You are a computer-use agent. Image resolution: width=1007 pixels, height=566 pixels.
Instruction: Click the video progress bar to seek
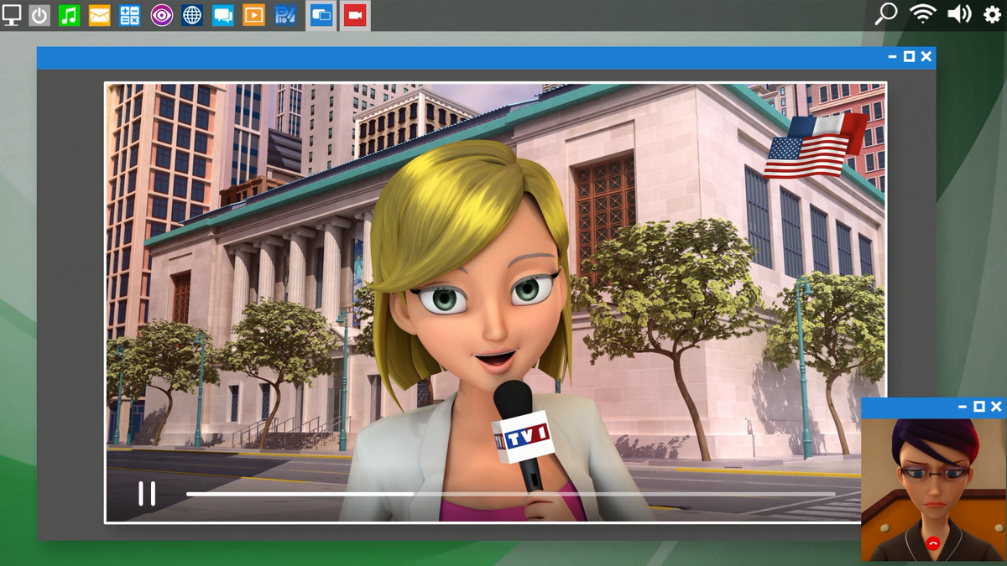pyautogui.click(x=510, y=494)
